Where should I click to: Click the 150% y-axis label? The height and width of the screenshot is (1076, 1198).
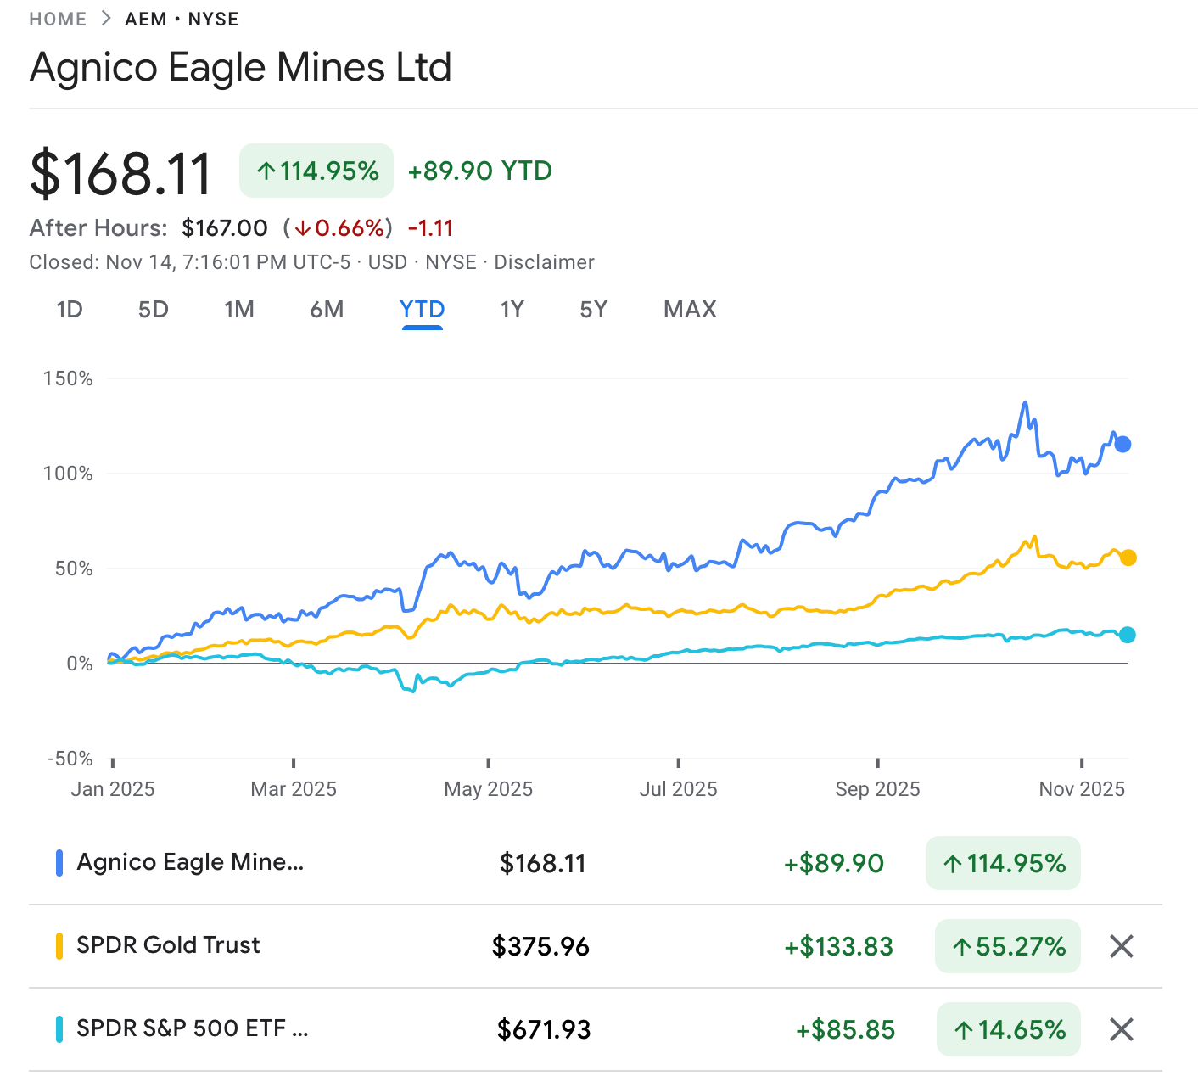point(68,378)
